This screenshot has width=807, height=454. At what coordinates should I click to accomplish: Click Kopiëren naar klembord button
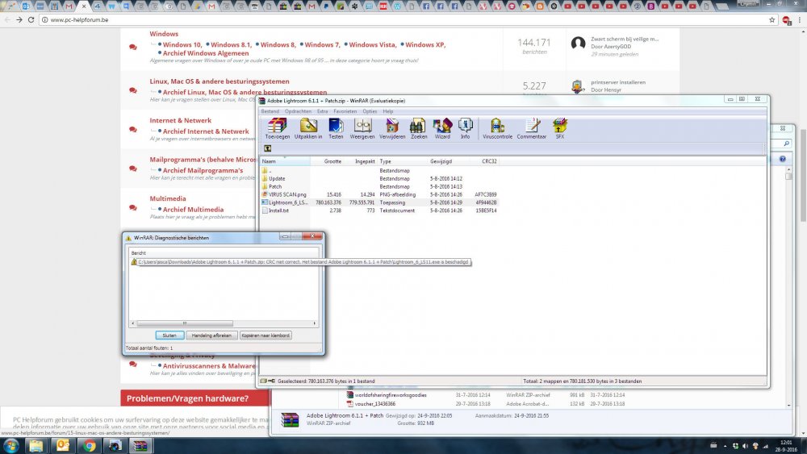266,335
